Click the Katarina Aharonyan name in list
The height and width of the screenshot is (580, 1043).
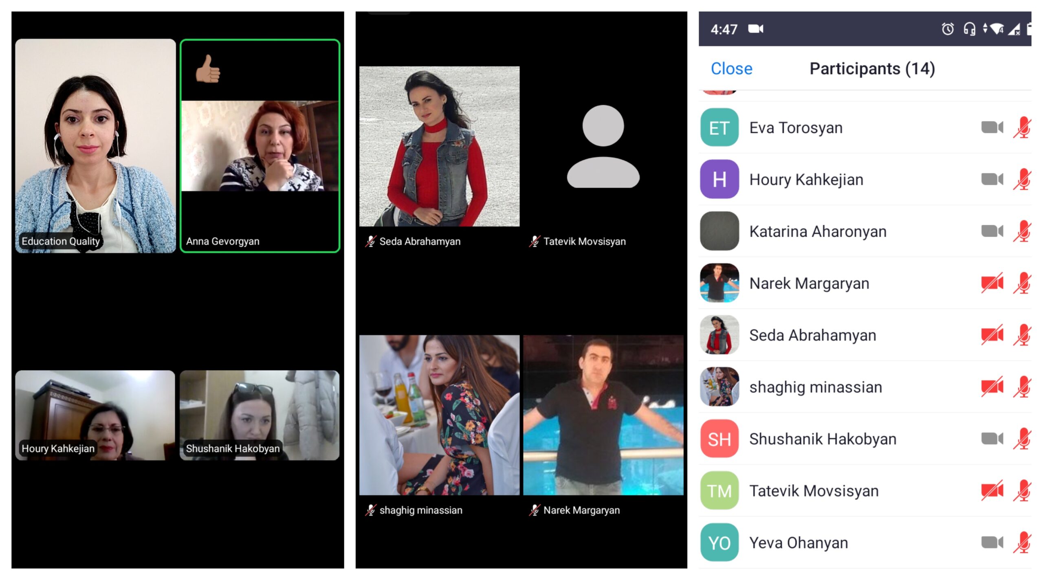coord(818,231)
